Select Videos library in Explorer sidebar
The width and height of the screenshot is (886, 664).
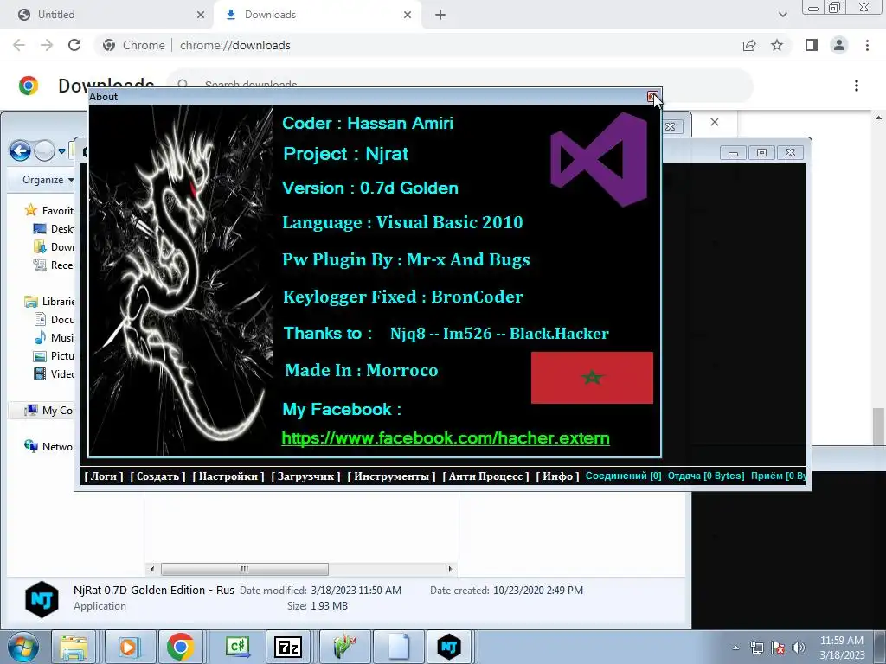pyautogui.click(x=54, y=373)
